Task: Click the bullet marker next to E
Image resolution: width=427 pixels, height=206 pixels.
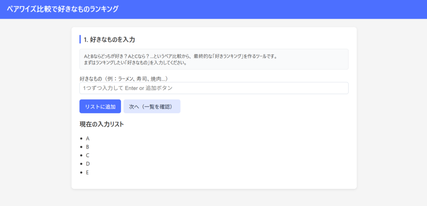Action: coord(81,173)
